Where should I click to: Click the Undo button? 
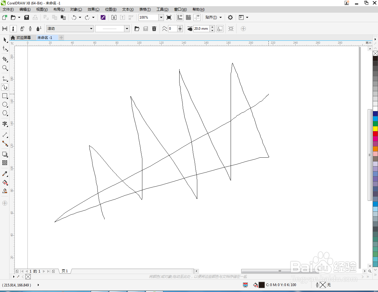[x=74, y=17]
